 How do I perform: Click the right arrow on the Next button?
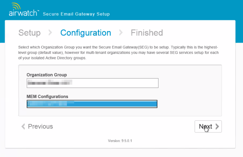coord(217,127)
